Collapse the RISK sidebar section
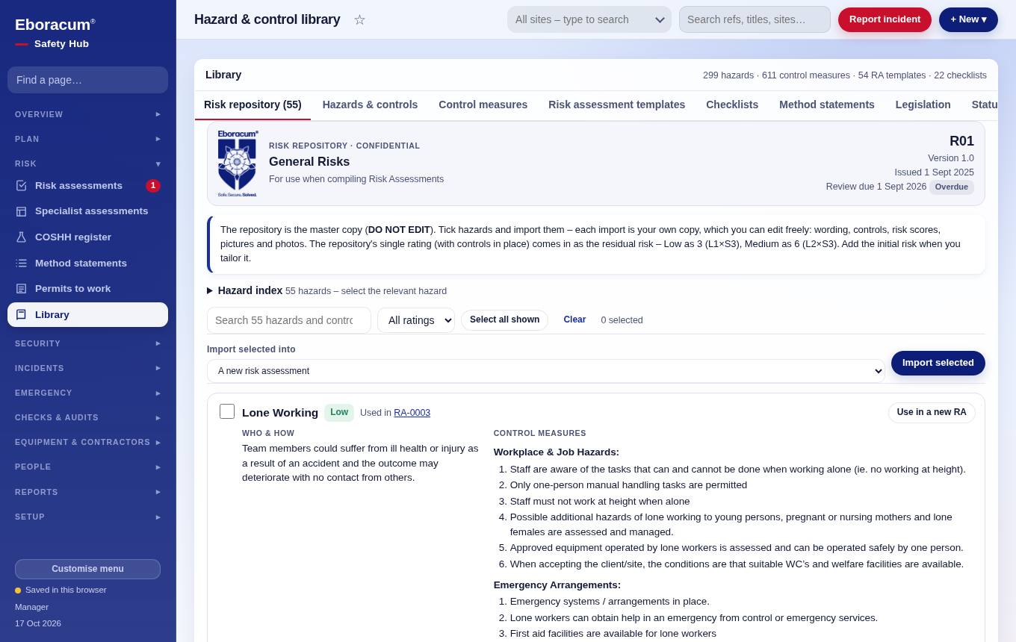Screen dimensions: 1016x642 coord(87,163)
